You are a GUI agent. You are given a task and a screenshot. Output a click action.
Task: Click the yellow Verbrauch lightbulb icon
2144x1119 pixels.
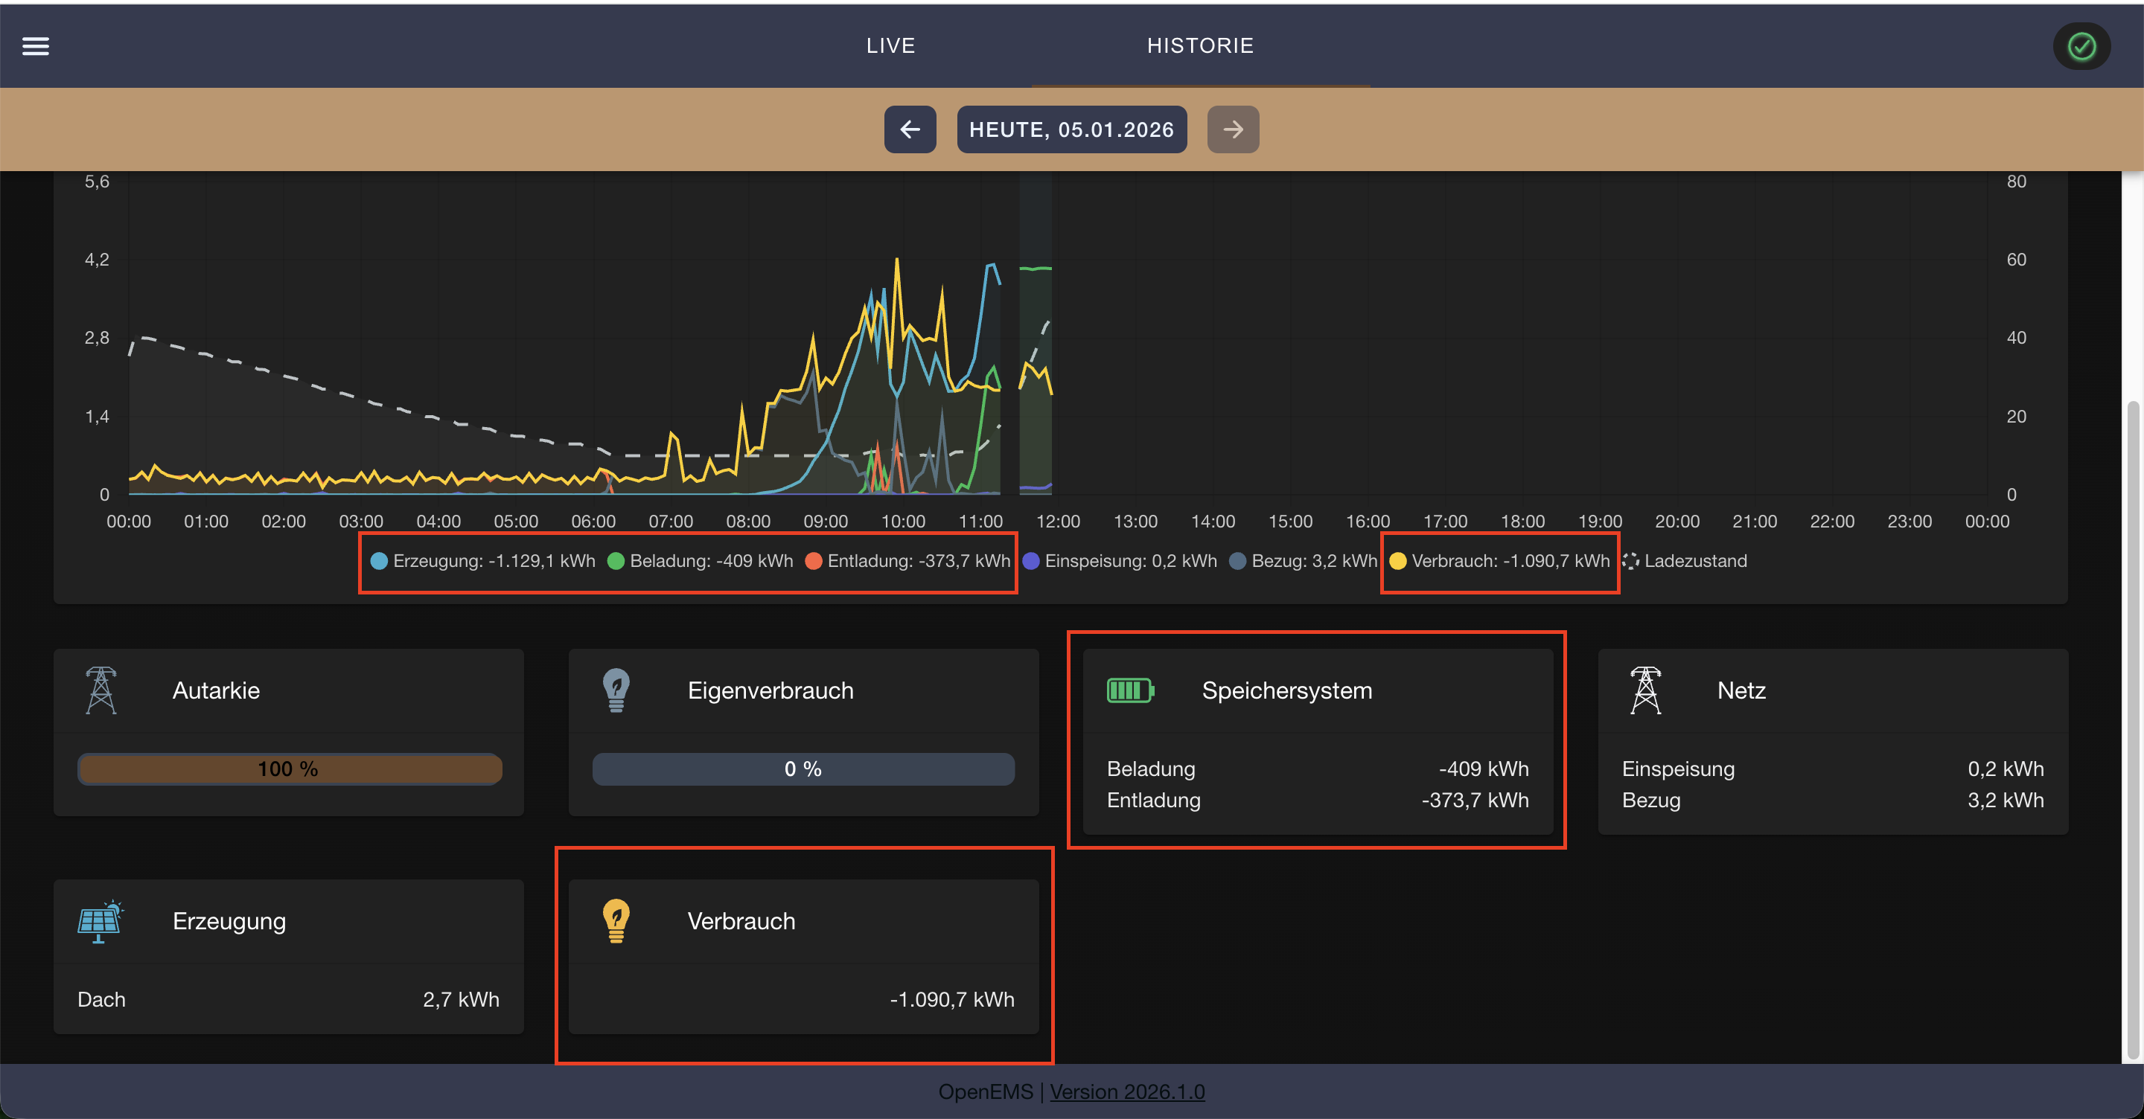pyautogui.click(x=616, y=920)
